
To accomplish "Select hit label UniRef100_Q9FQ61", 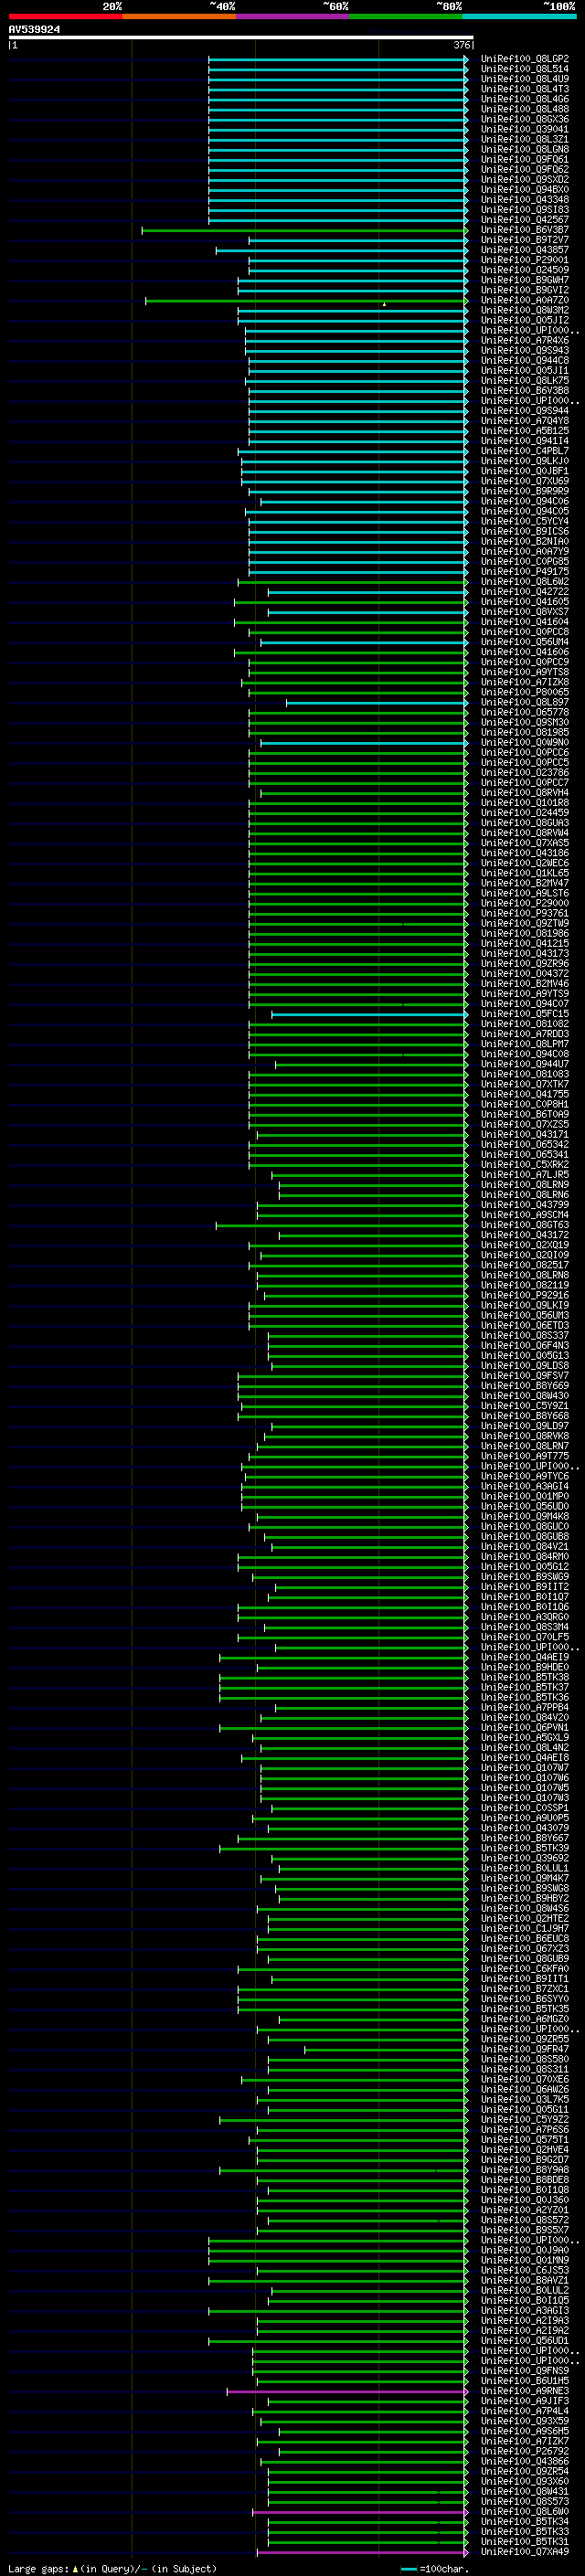I will tap(524, 159).
